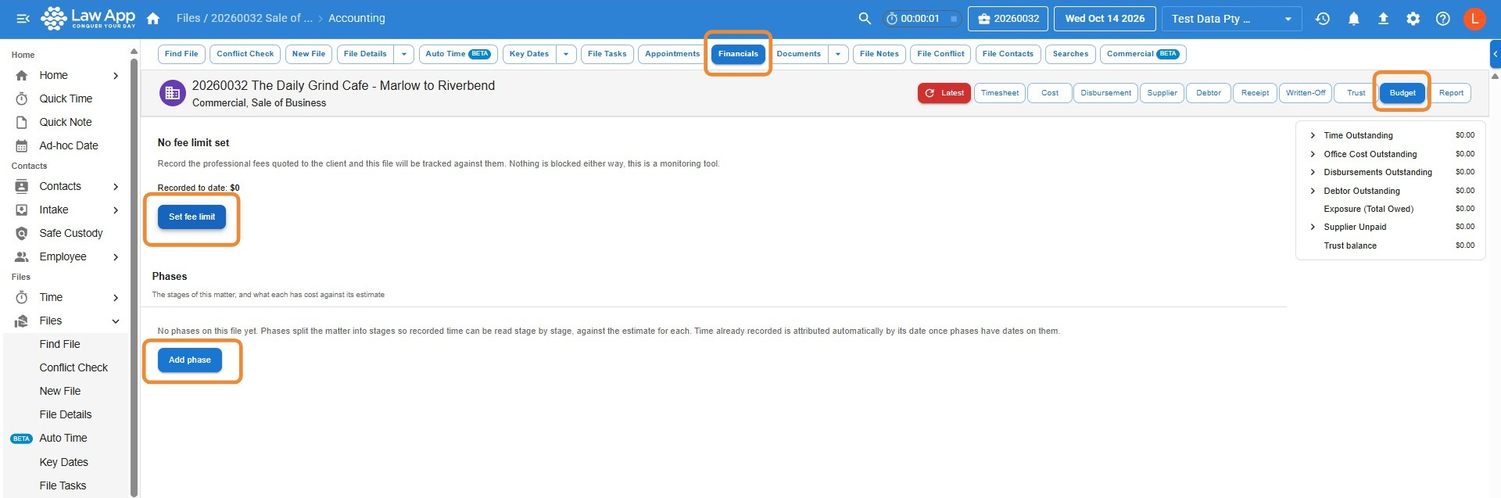The image size is (1501, 498).
Task: Open the Test Data Pty company dropdown
Action: [x=1231, y=19]
